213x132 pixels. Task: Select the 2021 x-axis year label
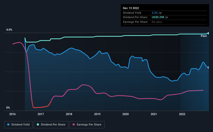pyautogui.click(x=154, y=114)
